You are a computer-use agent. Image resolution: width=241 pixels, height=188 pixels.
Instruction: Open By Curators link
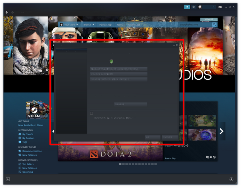pyautogui.click(x=28, y=138)
